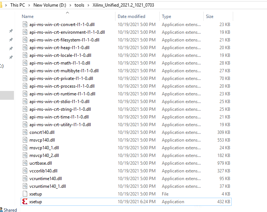The image size is (267, 212).
Task: Click icon of api-ms-win-crt-stdio-l1-1-0.dll
Action: (x=25, y=101)
